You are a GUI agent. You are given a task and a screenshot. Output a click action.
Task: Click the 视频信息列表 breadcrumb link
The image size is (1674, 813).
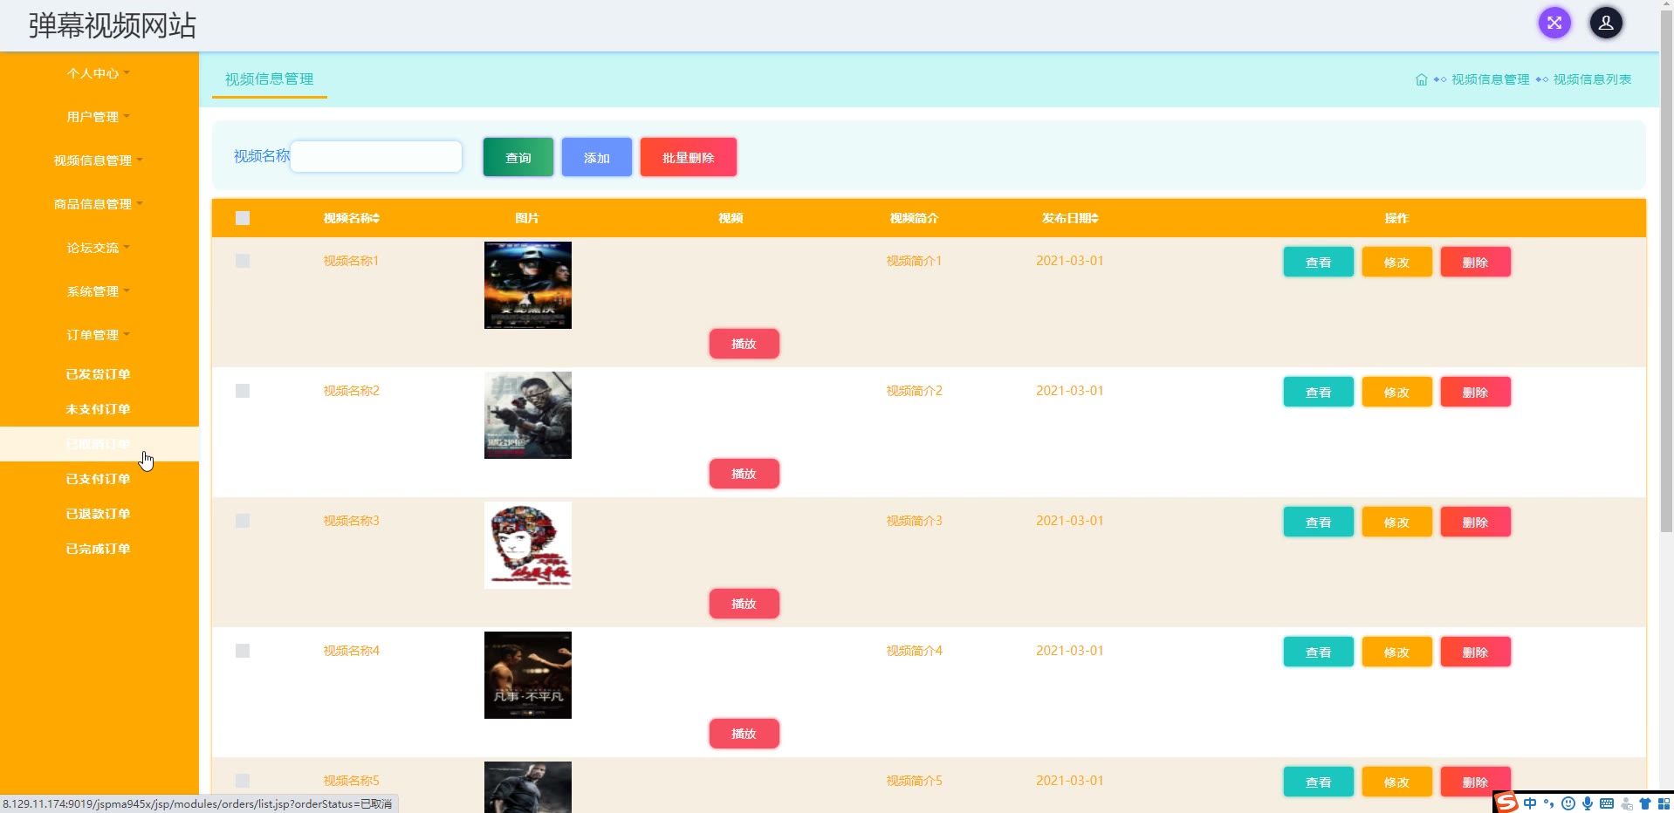coord(1592,79)
